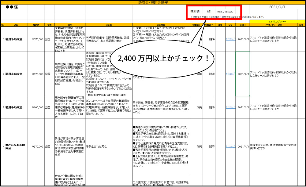This screenshot has width=306, height=187.
Task: Open the https link in row 2
Action: pos(230,74)
